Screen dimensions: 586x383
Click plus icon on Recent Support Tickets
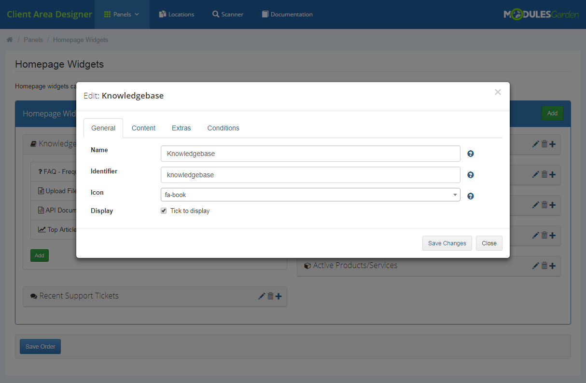(279, 296)
